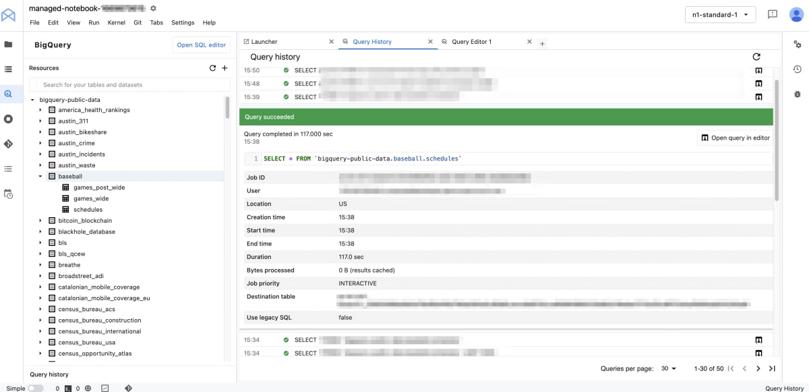This screenshot has width=809, height=392.
Task: Click the Query history footer label in left panel
Action: click(49, 374)
